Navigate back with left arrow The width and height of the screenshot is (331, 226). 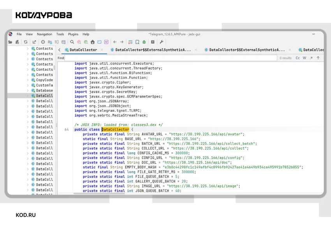(115, 42)
